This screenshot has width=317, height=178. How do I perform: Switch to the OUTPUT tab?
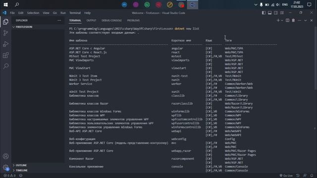(91, 20)
